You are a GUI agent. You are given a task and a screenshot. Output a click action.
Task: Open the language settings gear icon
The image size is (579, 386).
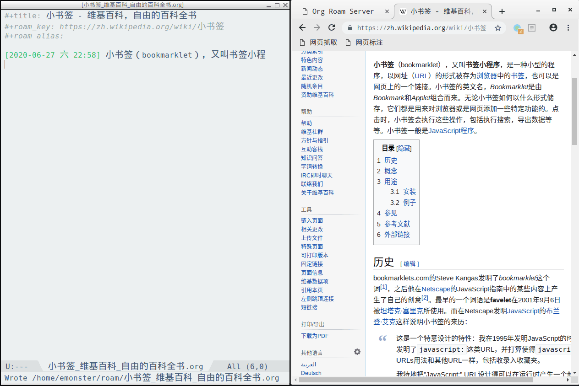click(357, 352)
